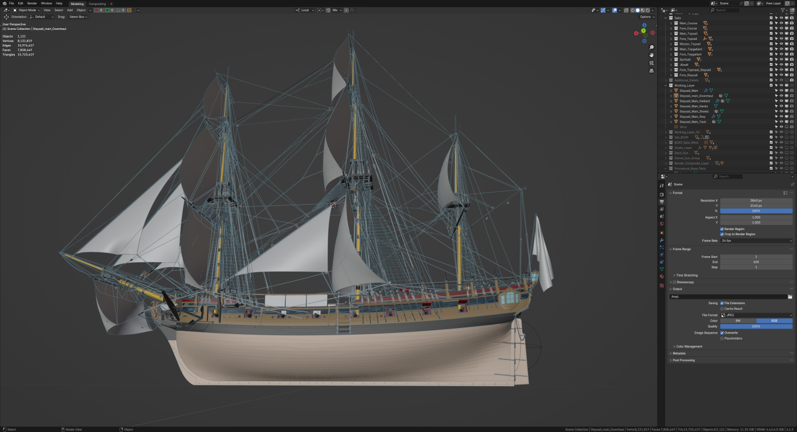Uncheck Crop to Render Region checkbox
The image size is (797, 432).
tap(722, 234)
